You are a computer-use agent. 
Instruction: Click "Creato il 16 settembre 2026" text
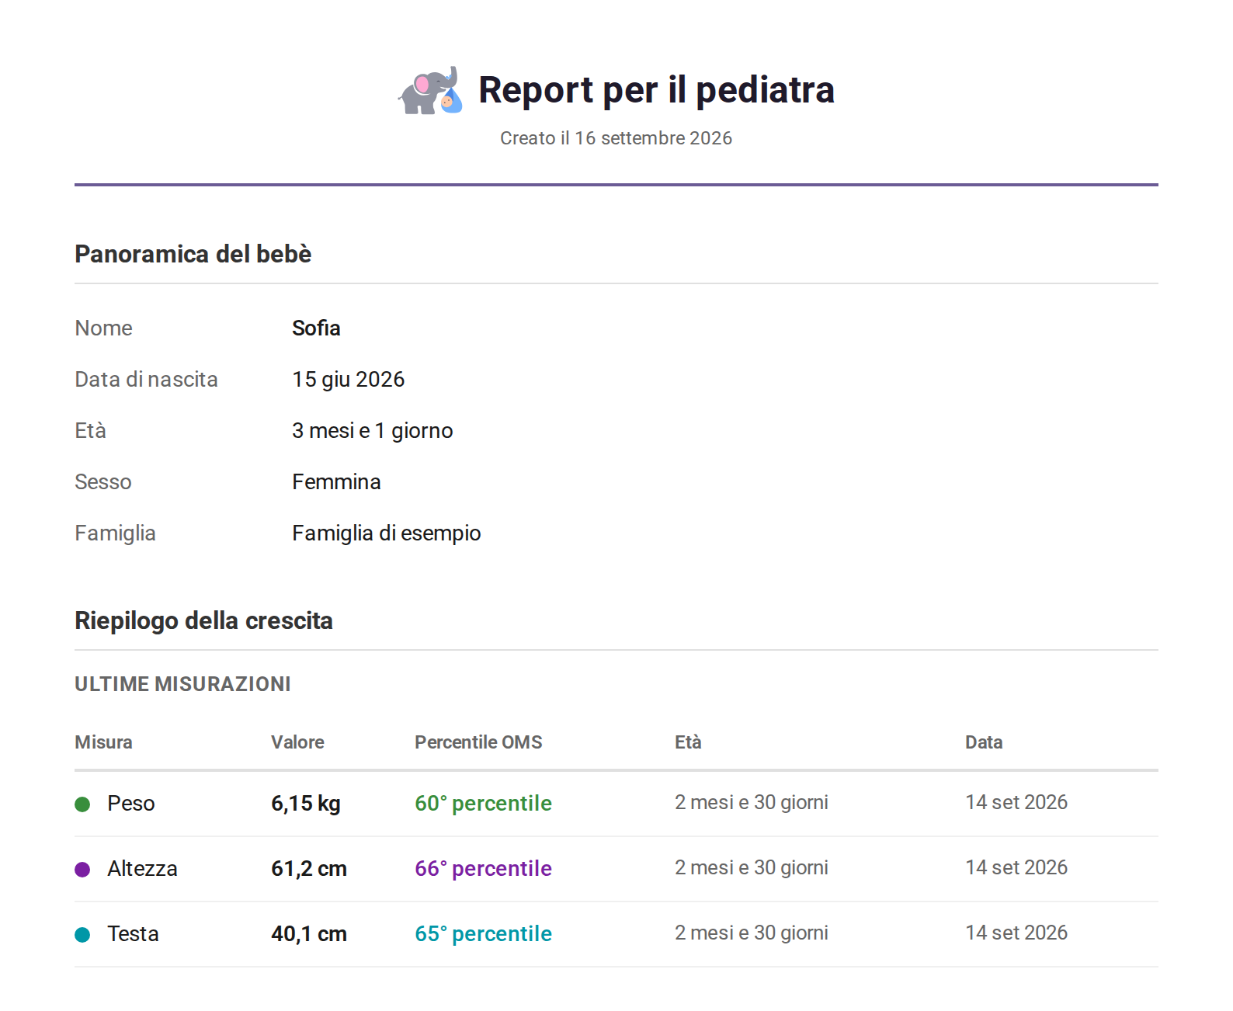[616, 138]
